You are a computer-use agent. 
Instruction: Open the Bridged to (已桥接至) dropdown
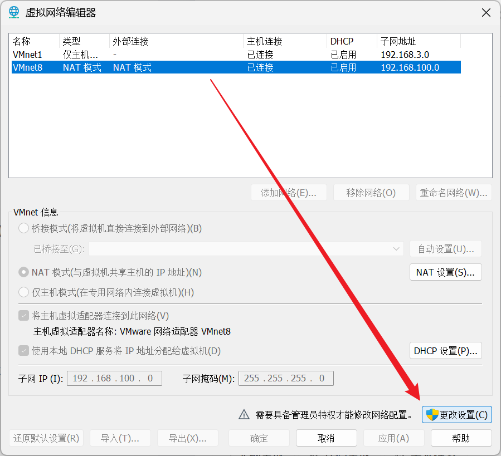click(x=246, y=249)
